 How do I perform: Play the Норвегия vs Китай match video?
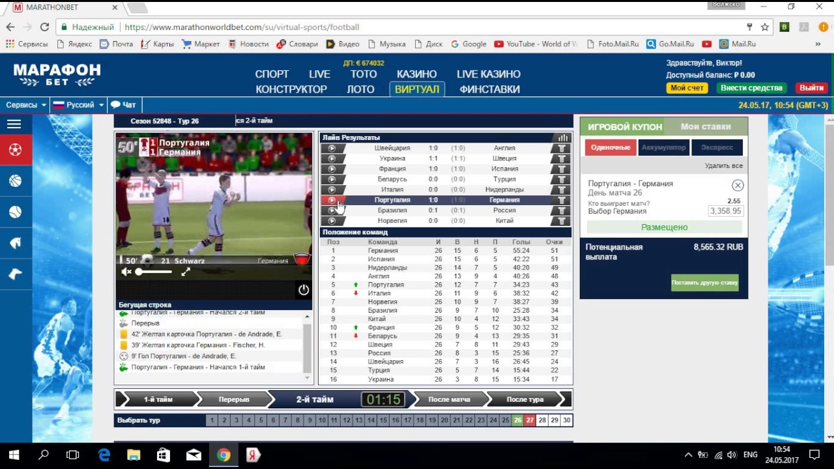tap(332, 221)
